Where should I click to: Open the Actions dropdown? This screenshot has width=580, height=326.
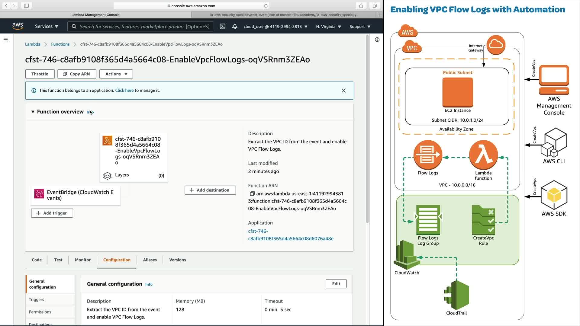116,74
